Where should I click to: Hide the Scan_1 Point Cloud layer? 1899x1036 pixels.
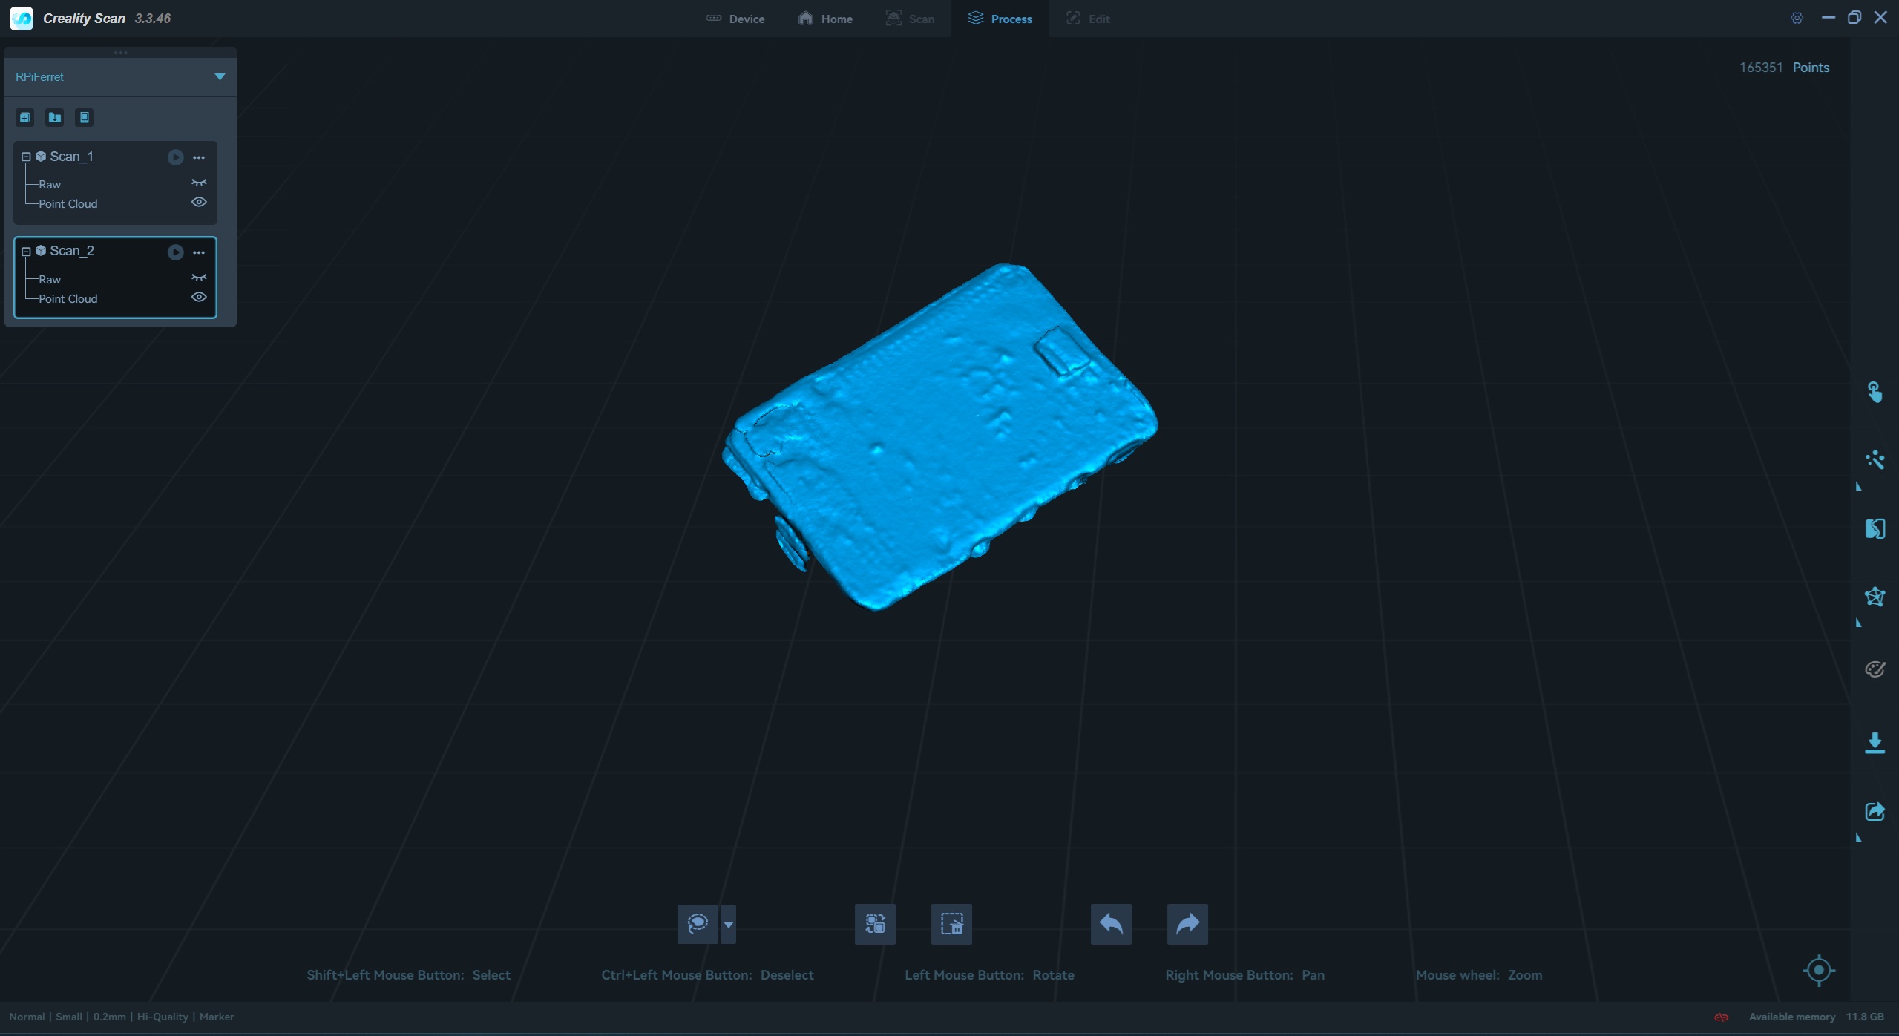[199, 202]
